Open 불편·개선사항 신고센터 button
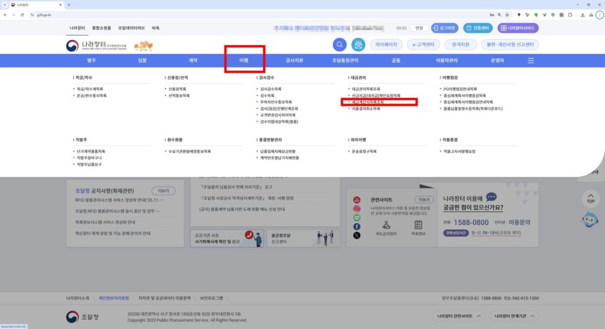The image size is (605, 329). [x=510, y=45]
